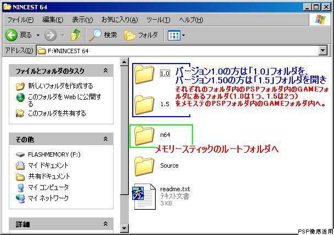Viewport: 334px width, 235px height.
Task: Click the FLASHMEMORY (F:) drive icon
Action: 20,154
